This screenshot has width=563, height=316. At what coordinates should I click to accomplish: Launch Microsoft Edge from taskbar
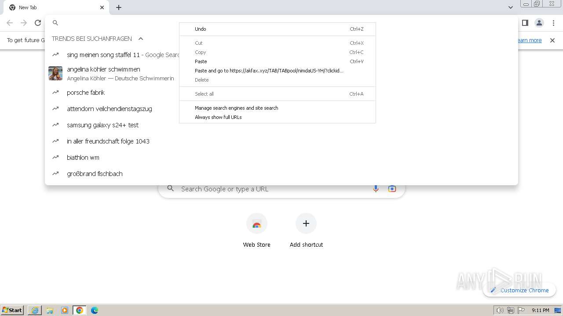point(95,310)
